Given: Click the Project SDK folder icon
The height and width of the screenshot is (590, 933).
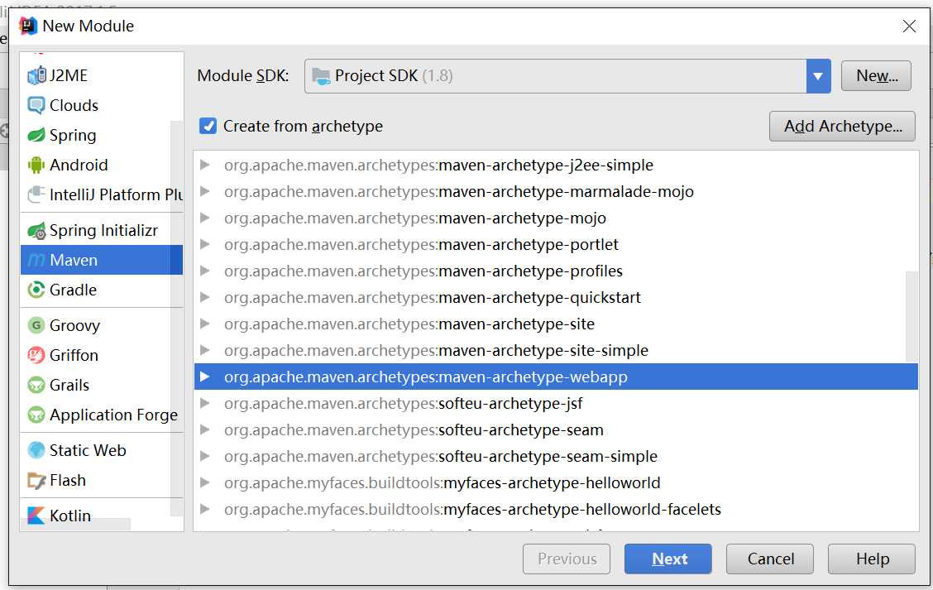Looking at the screenshot, I should [321, 76].
